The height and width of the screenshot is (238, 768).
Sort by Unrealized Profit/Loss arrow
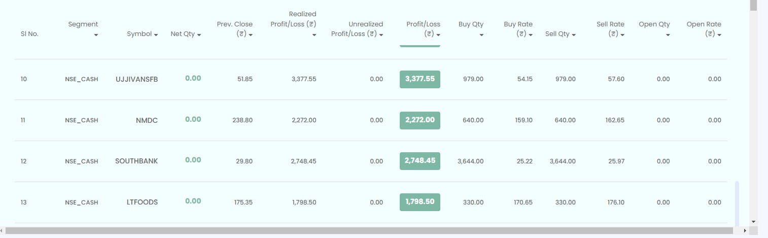coord(381,35)
